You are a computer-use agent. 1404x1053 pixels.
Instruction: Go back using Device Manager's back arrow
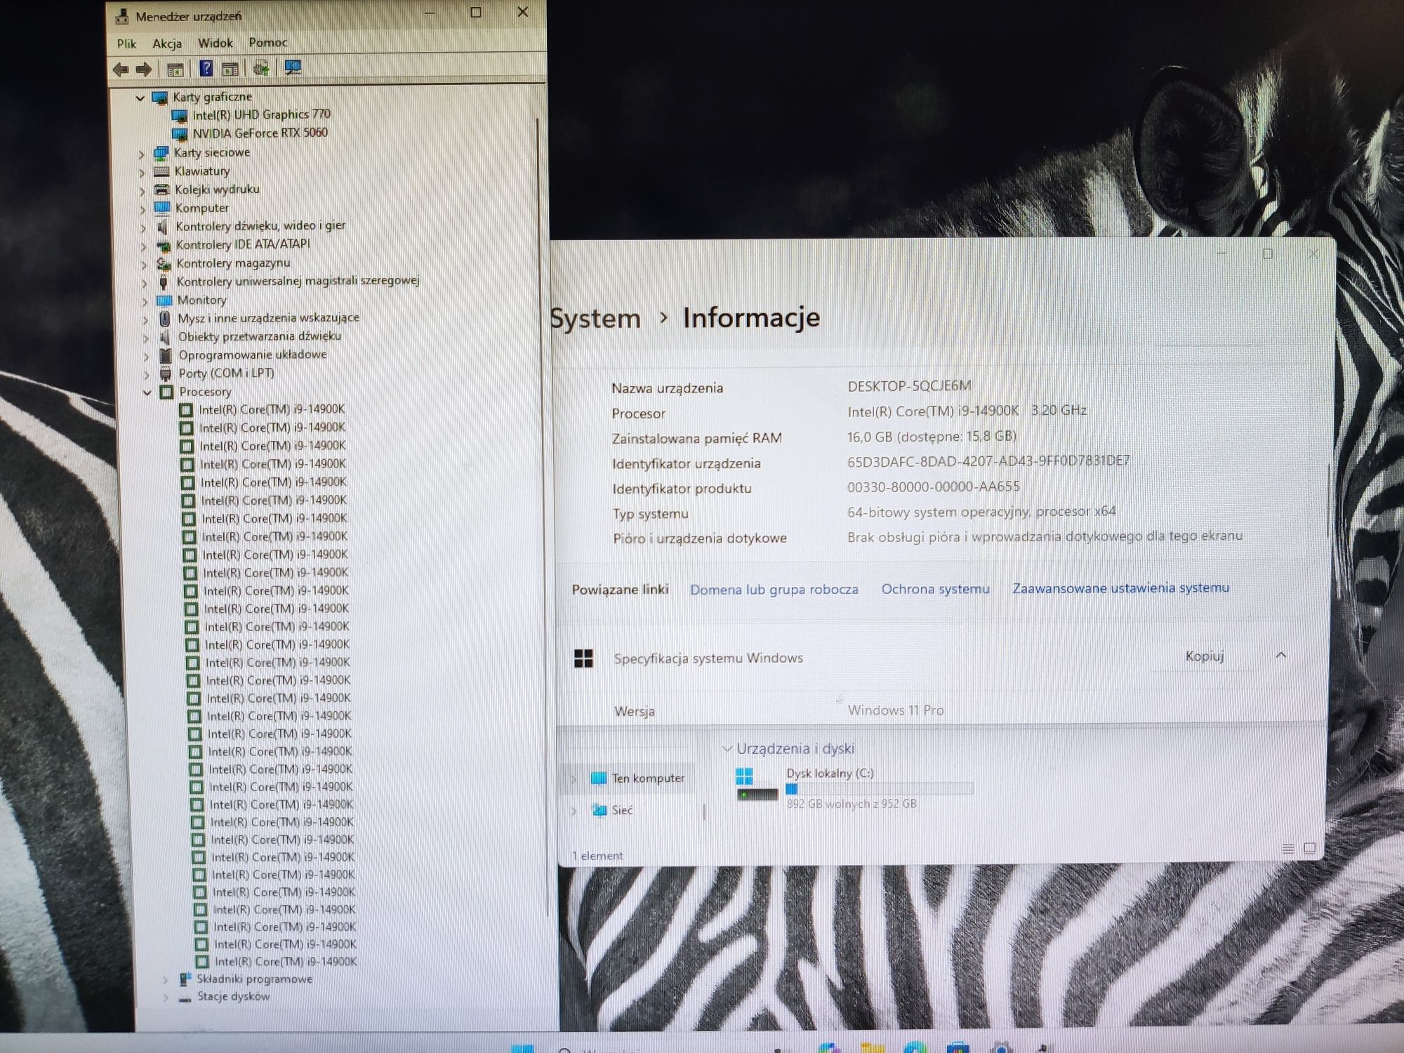121,69
